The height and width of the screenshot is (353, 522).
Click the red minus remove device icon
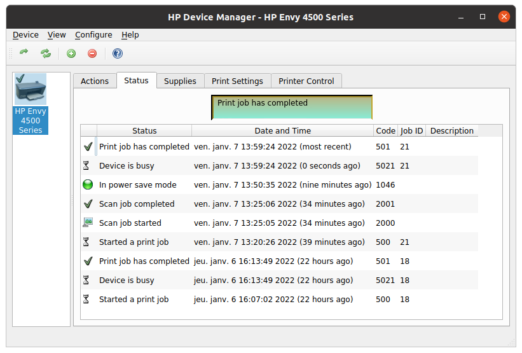tap(92, 53)
